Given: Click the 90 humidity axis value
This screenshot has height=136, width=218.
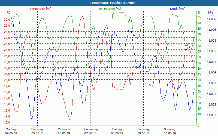Looking at the screenshot, I should 199,23.
